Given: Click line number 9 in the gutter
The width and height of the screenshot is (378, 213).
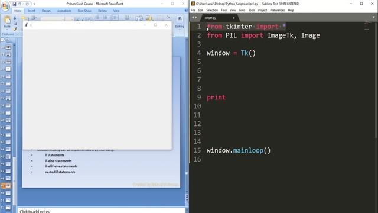Looking at the screenshot, I should tap(199, 97).
